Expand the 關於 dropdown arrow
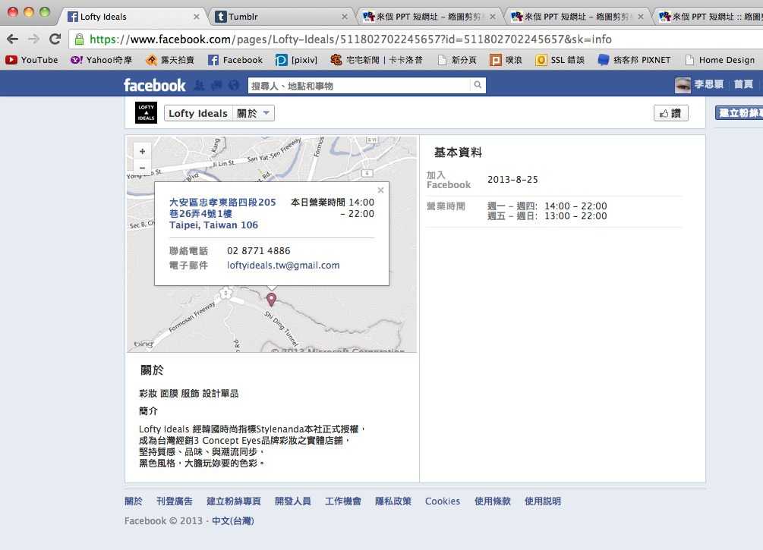Viewport: 763px width, 550px height. point(266,113)
